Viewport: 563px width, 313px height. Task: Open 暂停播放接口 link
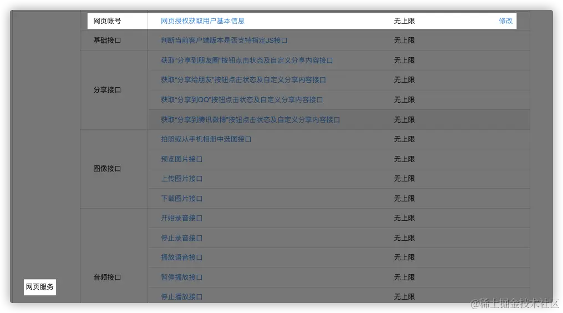182,277
